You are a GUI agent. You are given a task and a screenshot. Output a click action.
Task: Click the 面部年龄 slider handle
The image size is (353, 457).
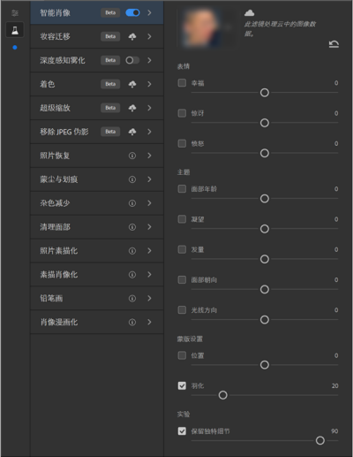pyautogui.click(x=265, y=199)
